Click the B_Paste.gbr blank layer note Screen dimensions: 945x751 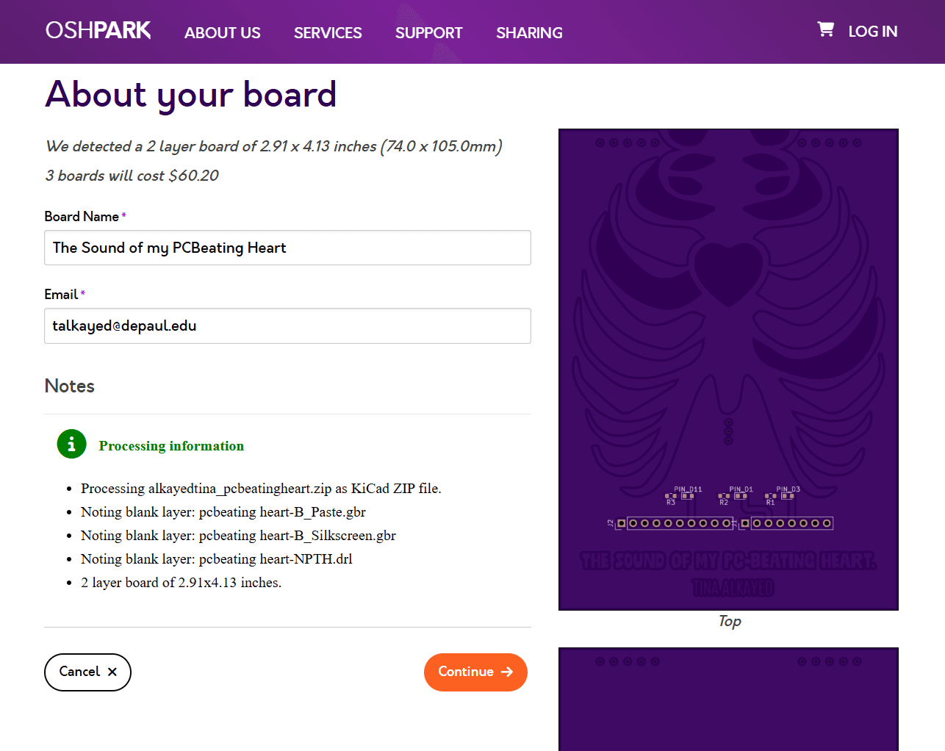coord(223,512)
